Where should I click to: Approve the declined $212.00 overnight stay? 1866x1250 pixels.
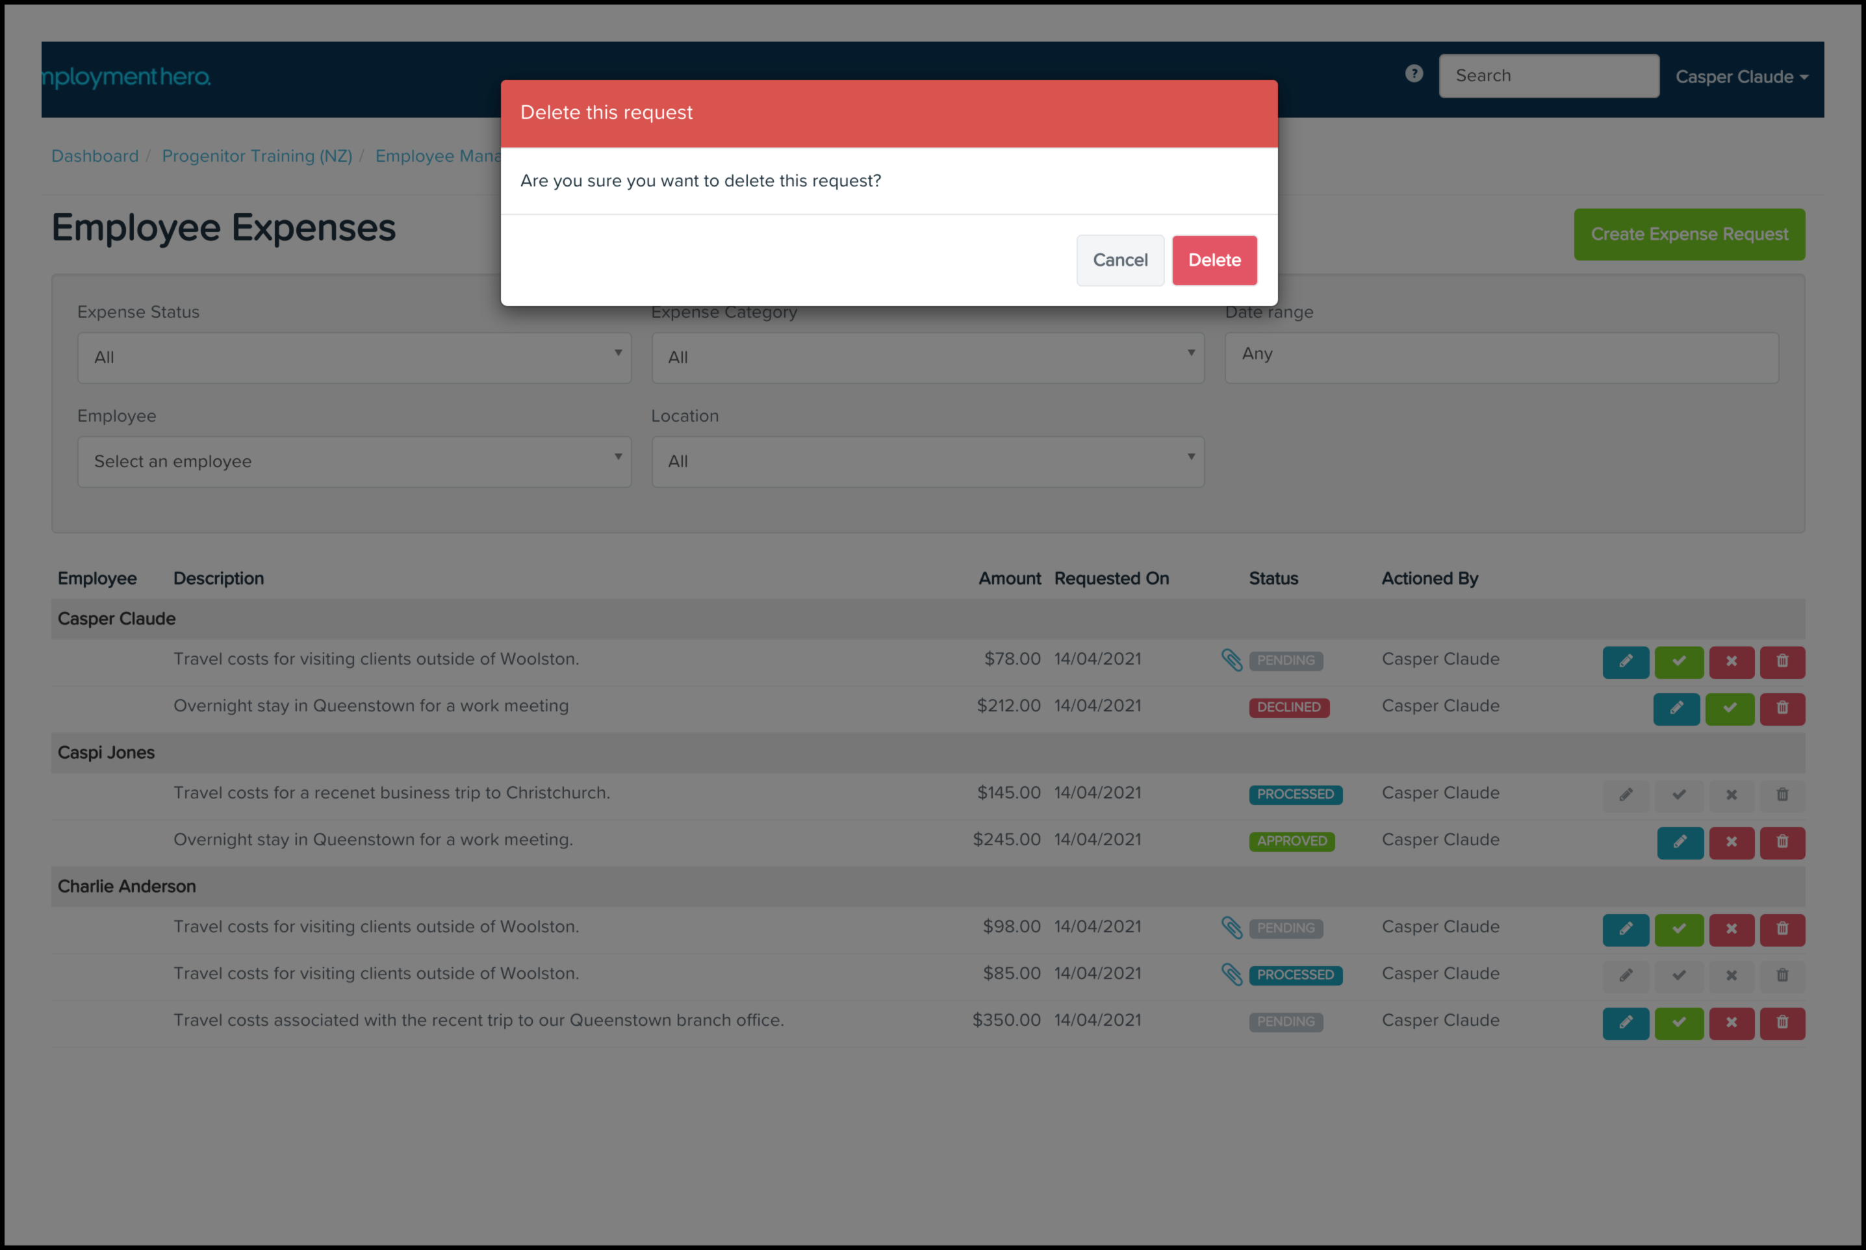(x=1729, y=708)
